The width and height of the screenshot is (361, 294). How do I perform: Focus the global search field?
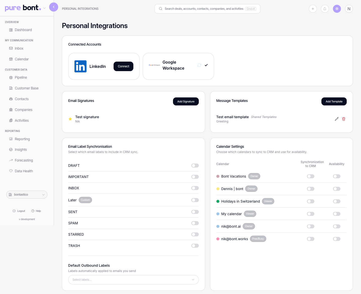207,9
